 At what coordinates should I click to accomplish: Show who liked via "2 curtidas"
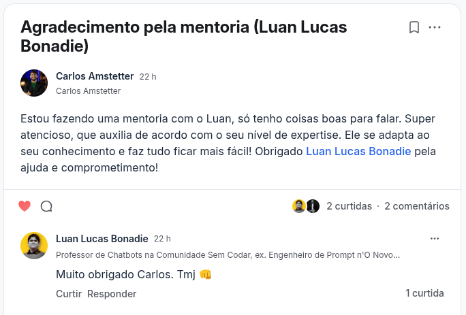coord(349,206)
